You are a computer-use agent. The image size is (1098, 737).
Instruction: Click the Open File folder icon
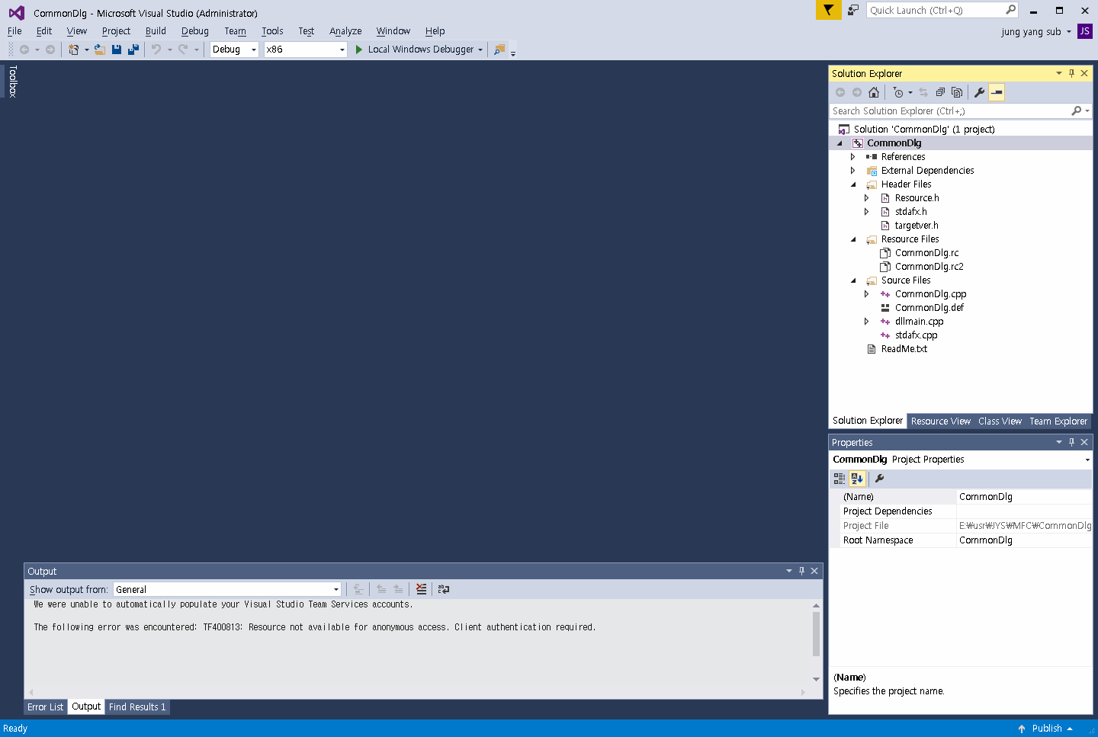[x=100, y=50]
